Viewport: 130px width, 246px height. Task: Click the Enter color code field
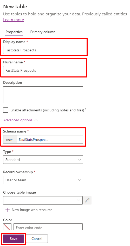(48, 227)
